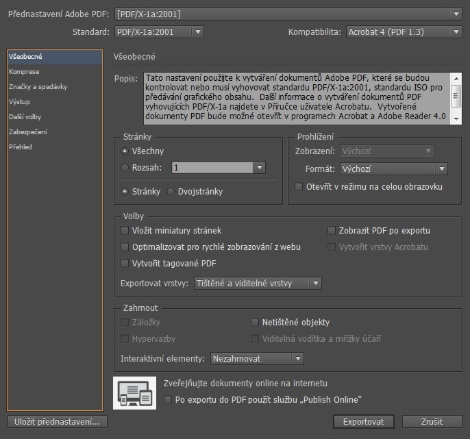Open the Standard PDF/X-1a:2001 dropdown
The image size is (470, 439).
point(159,32)
